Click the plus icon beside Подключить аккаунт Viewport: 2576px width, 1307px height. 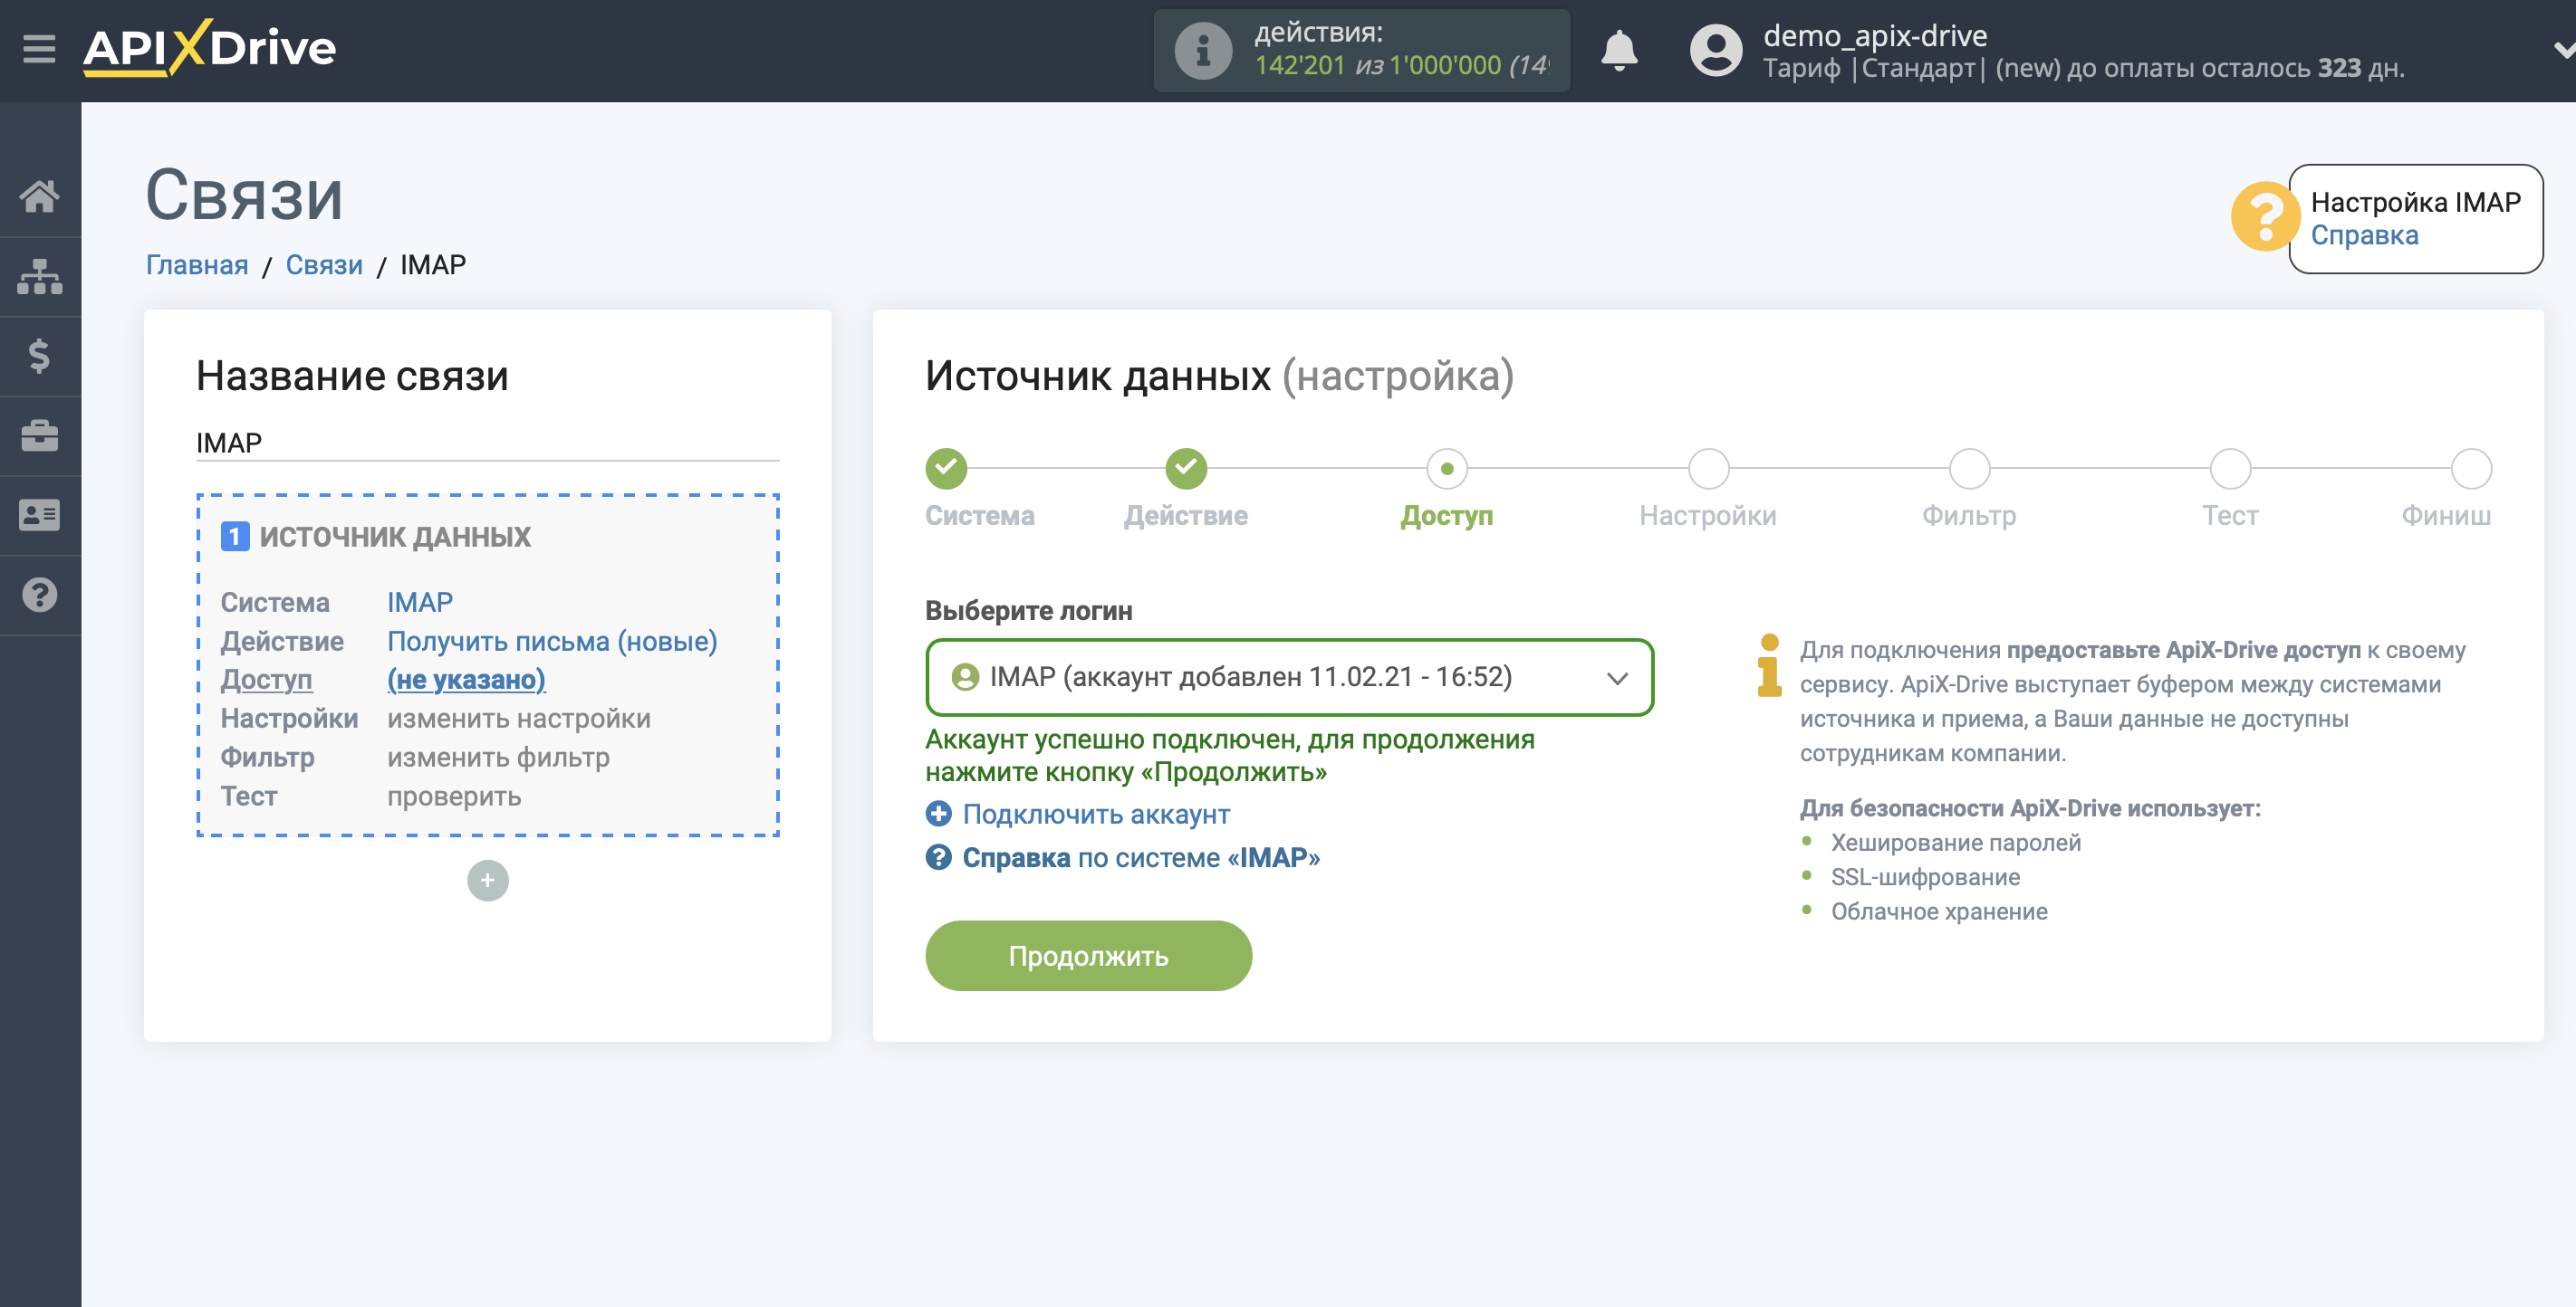pos(938,814)
